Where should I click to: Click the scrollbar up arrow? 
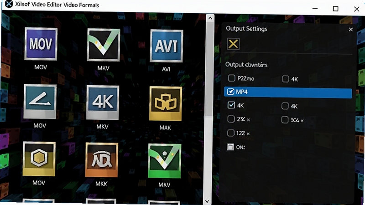click(210, 18)
